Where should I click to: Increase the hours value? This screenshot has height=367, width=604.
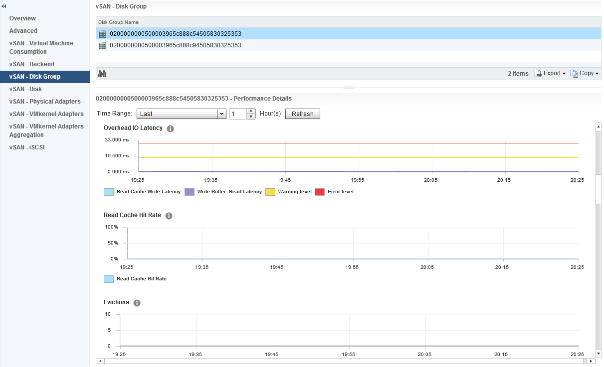(251, 111)
